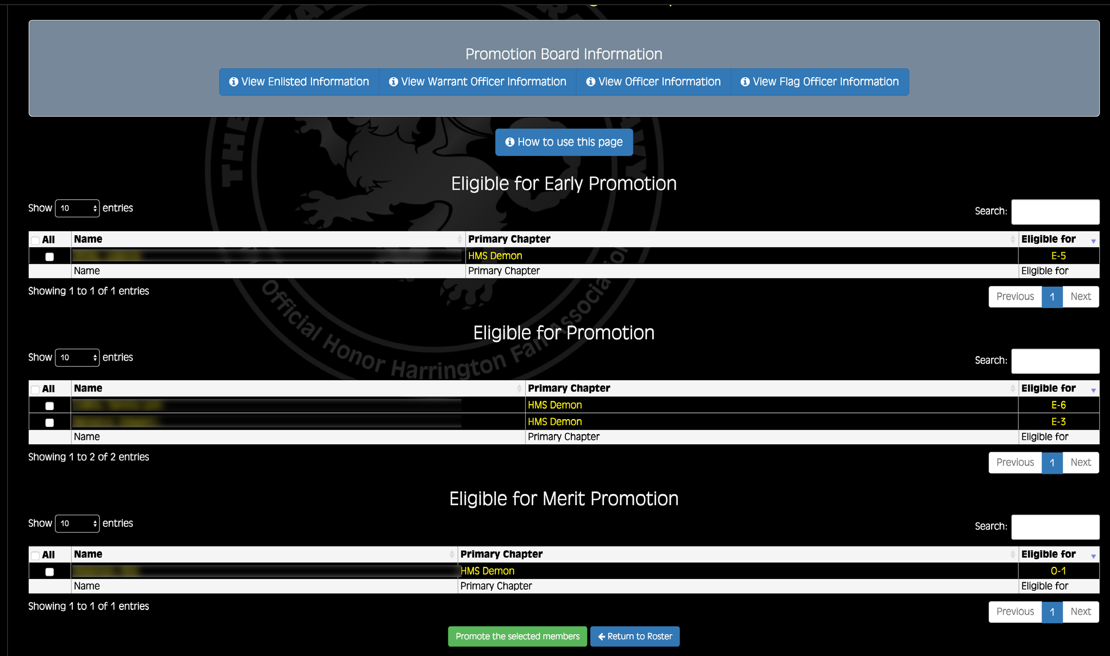
Task: Sort Merit Promotion table by Name sort arrows
Action: [451, 554]
